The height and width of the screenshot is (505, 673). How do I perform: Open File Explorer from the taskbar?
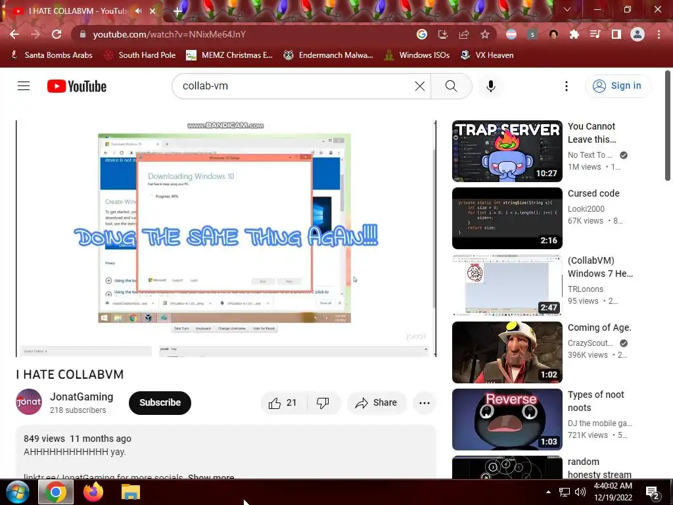[131, 492]
